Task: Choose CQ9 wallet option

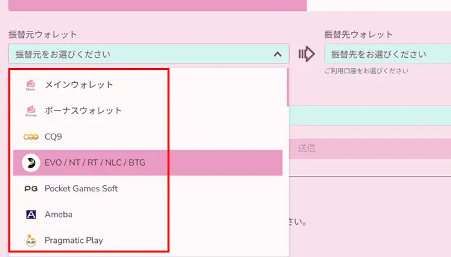Action: click(x=148, y=137)
